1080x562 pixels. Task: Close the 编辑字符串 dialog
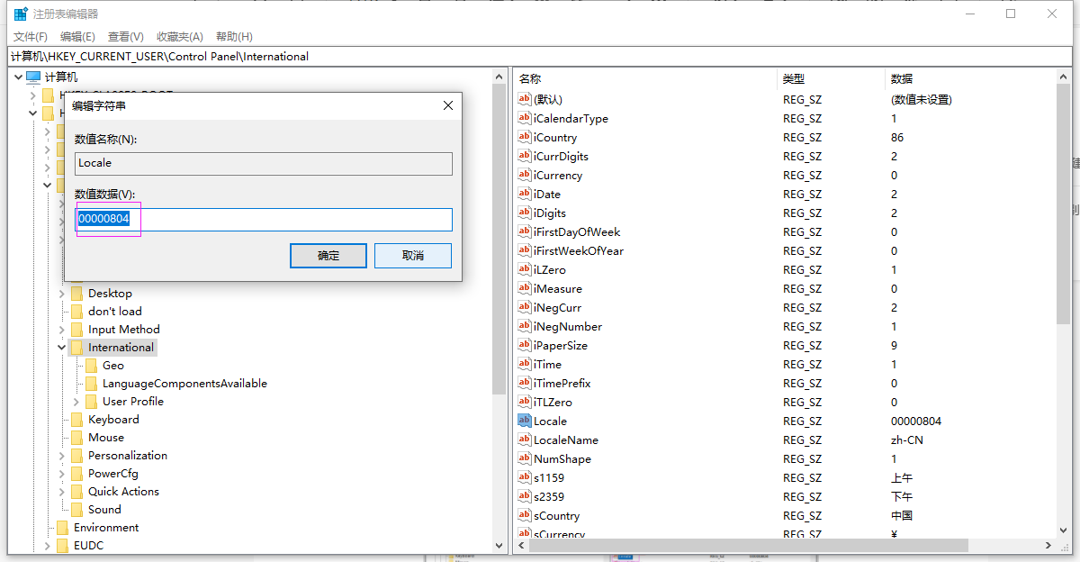pos(448,105)
